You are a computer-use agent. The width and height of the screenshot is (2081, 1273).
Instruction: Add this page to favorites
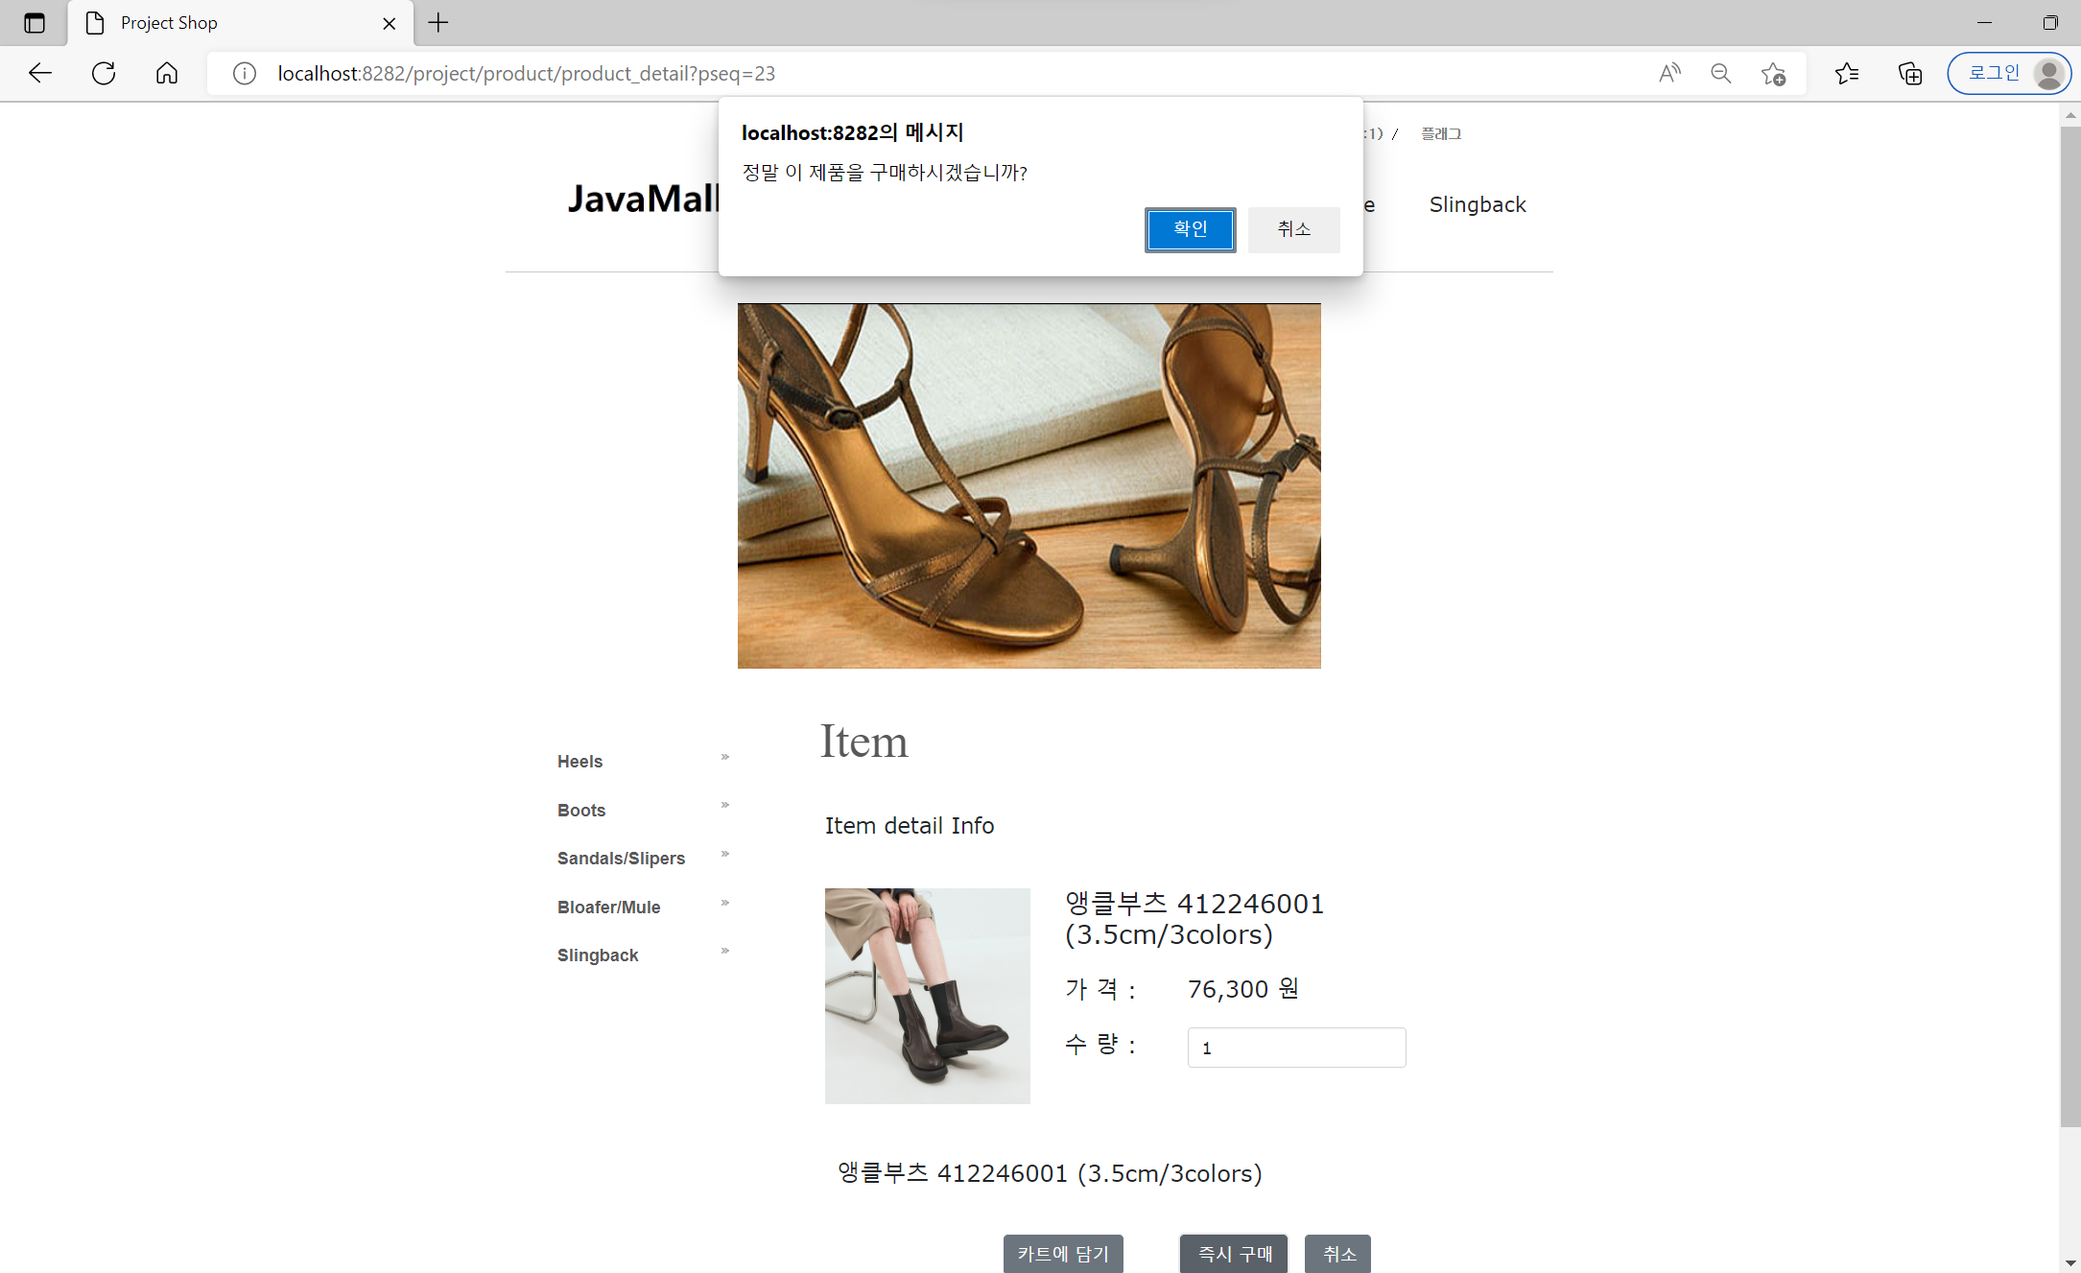pos(1773,73)
